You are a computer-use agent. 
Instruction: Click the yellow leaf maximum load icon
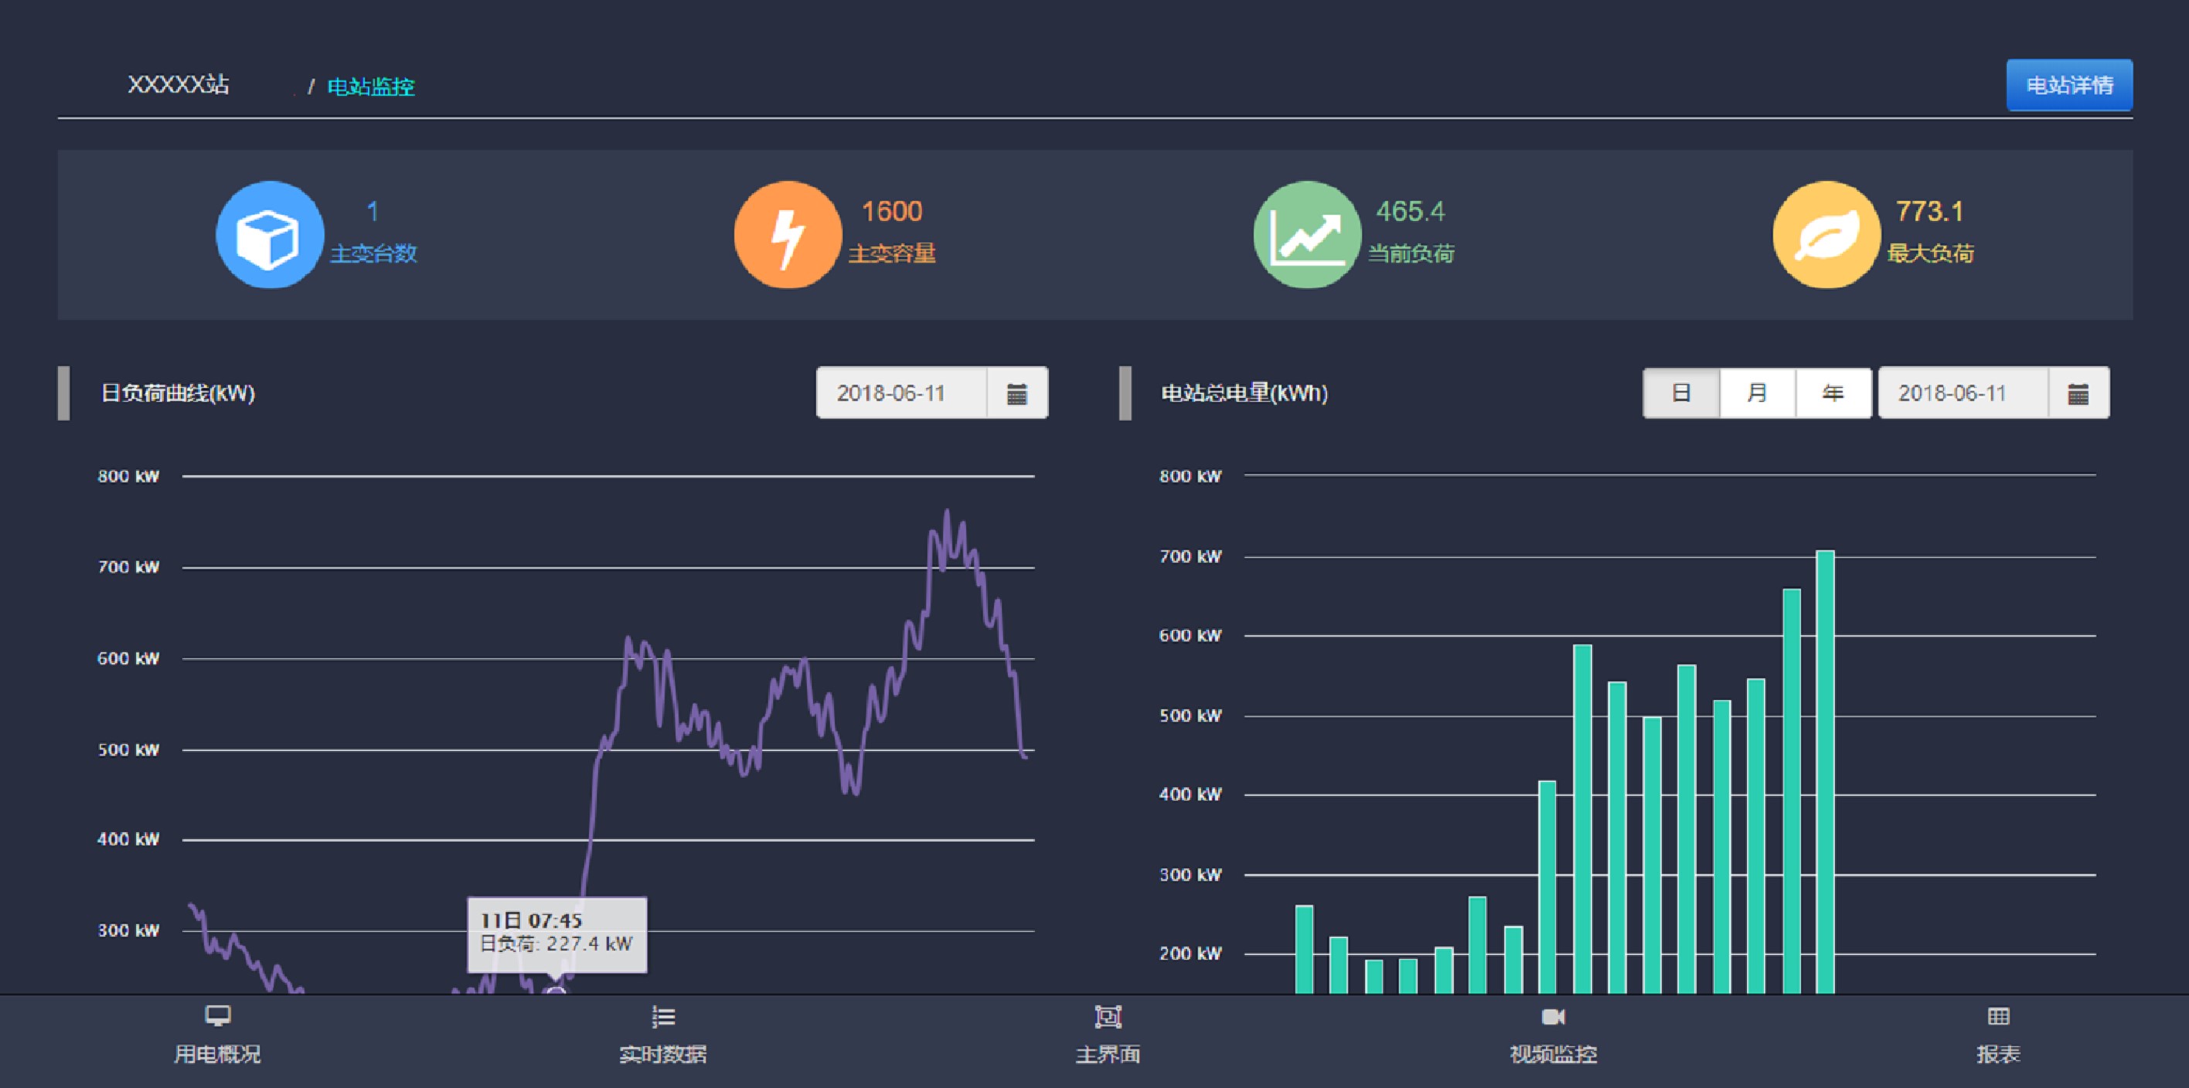pos(1826,234)
